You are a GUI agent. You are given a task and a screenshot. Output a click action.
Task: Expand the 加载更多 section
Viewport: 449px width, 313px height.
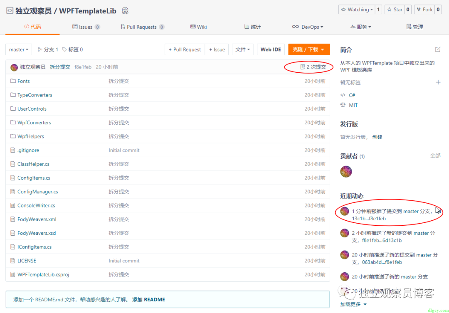pyautogui.click(x=351, y=304)
